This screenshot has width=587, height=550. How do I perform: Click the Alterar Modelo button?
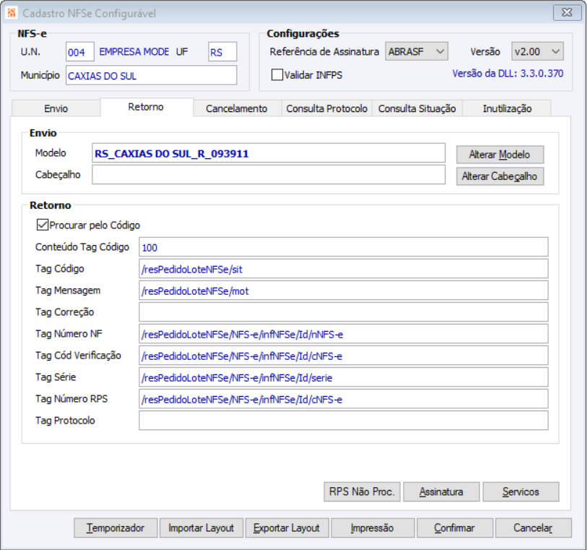coord(499,155)
